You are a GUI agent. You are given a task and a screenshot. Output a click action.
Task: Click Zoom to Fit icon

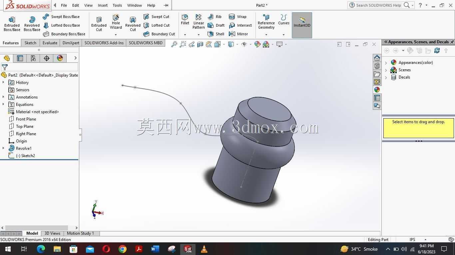tap(174, 44)
